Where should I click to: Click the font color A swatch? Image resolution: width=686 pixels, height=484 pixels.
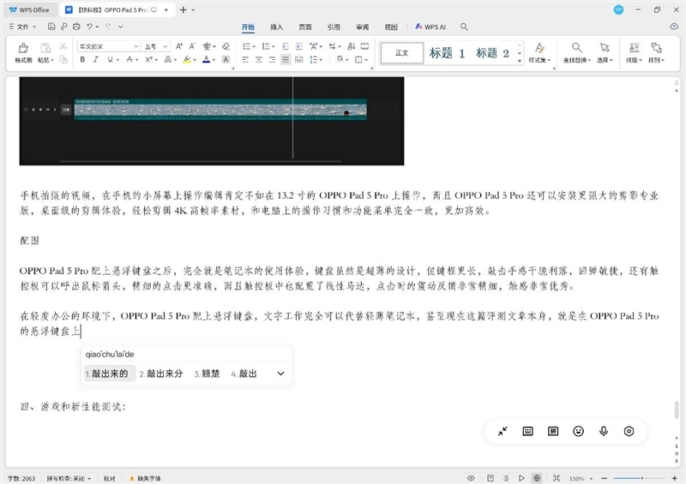click(x=206, y=59)
